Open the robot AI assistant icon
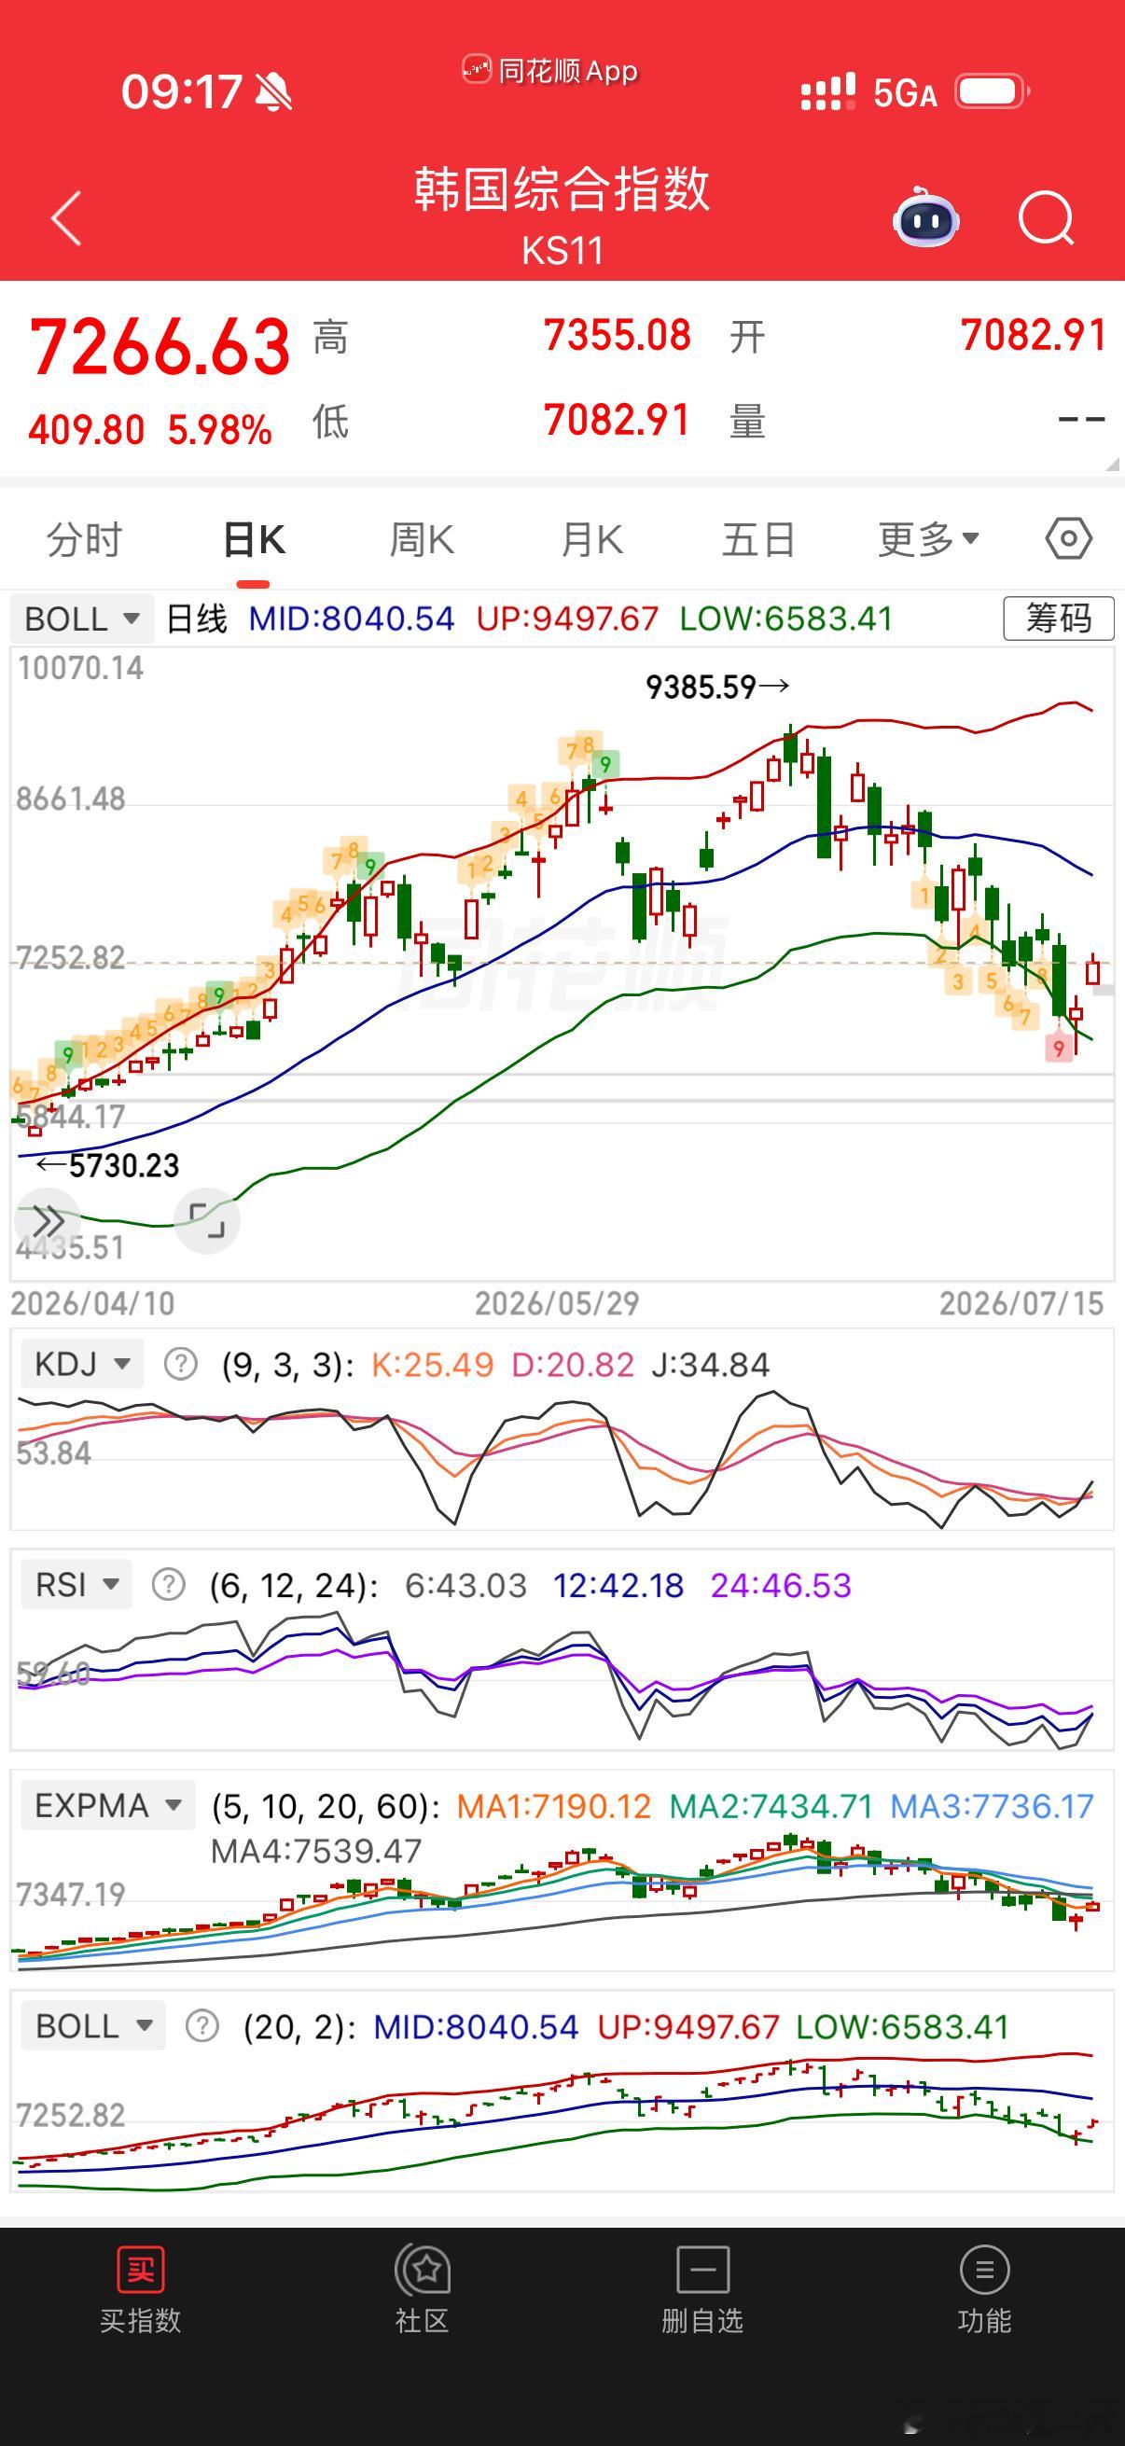This screenshot has width=1125, height=2446. (925, 217)
